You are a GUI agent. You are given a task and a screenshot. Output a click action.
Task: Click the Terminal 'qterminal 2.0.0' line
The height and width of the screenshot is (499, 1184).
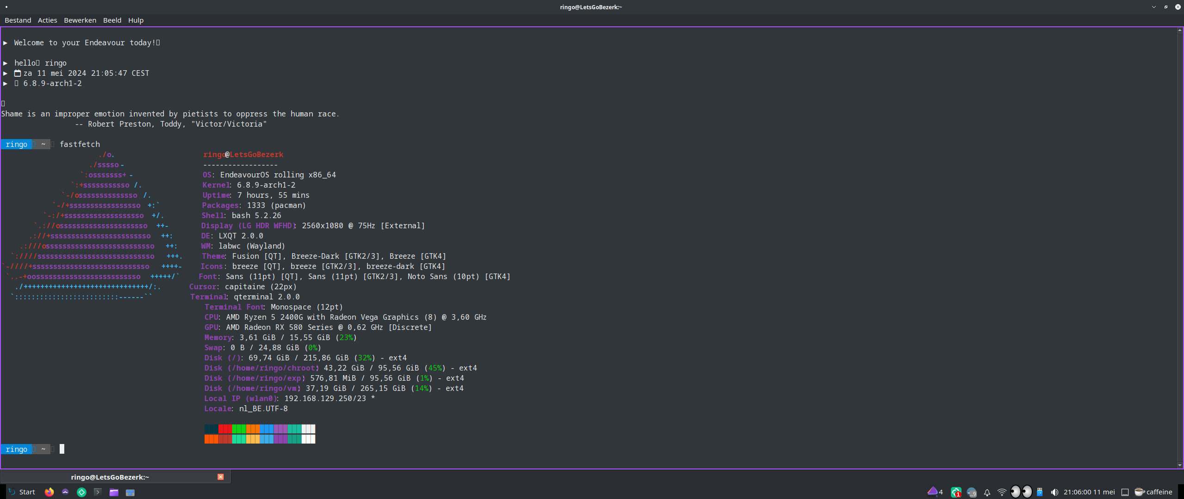pyautogui.click(x=245, y=297)
